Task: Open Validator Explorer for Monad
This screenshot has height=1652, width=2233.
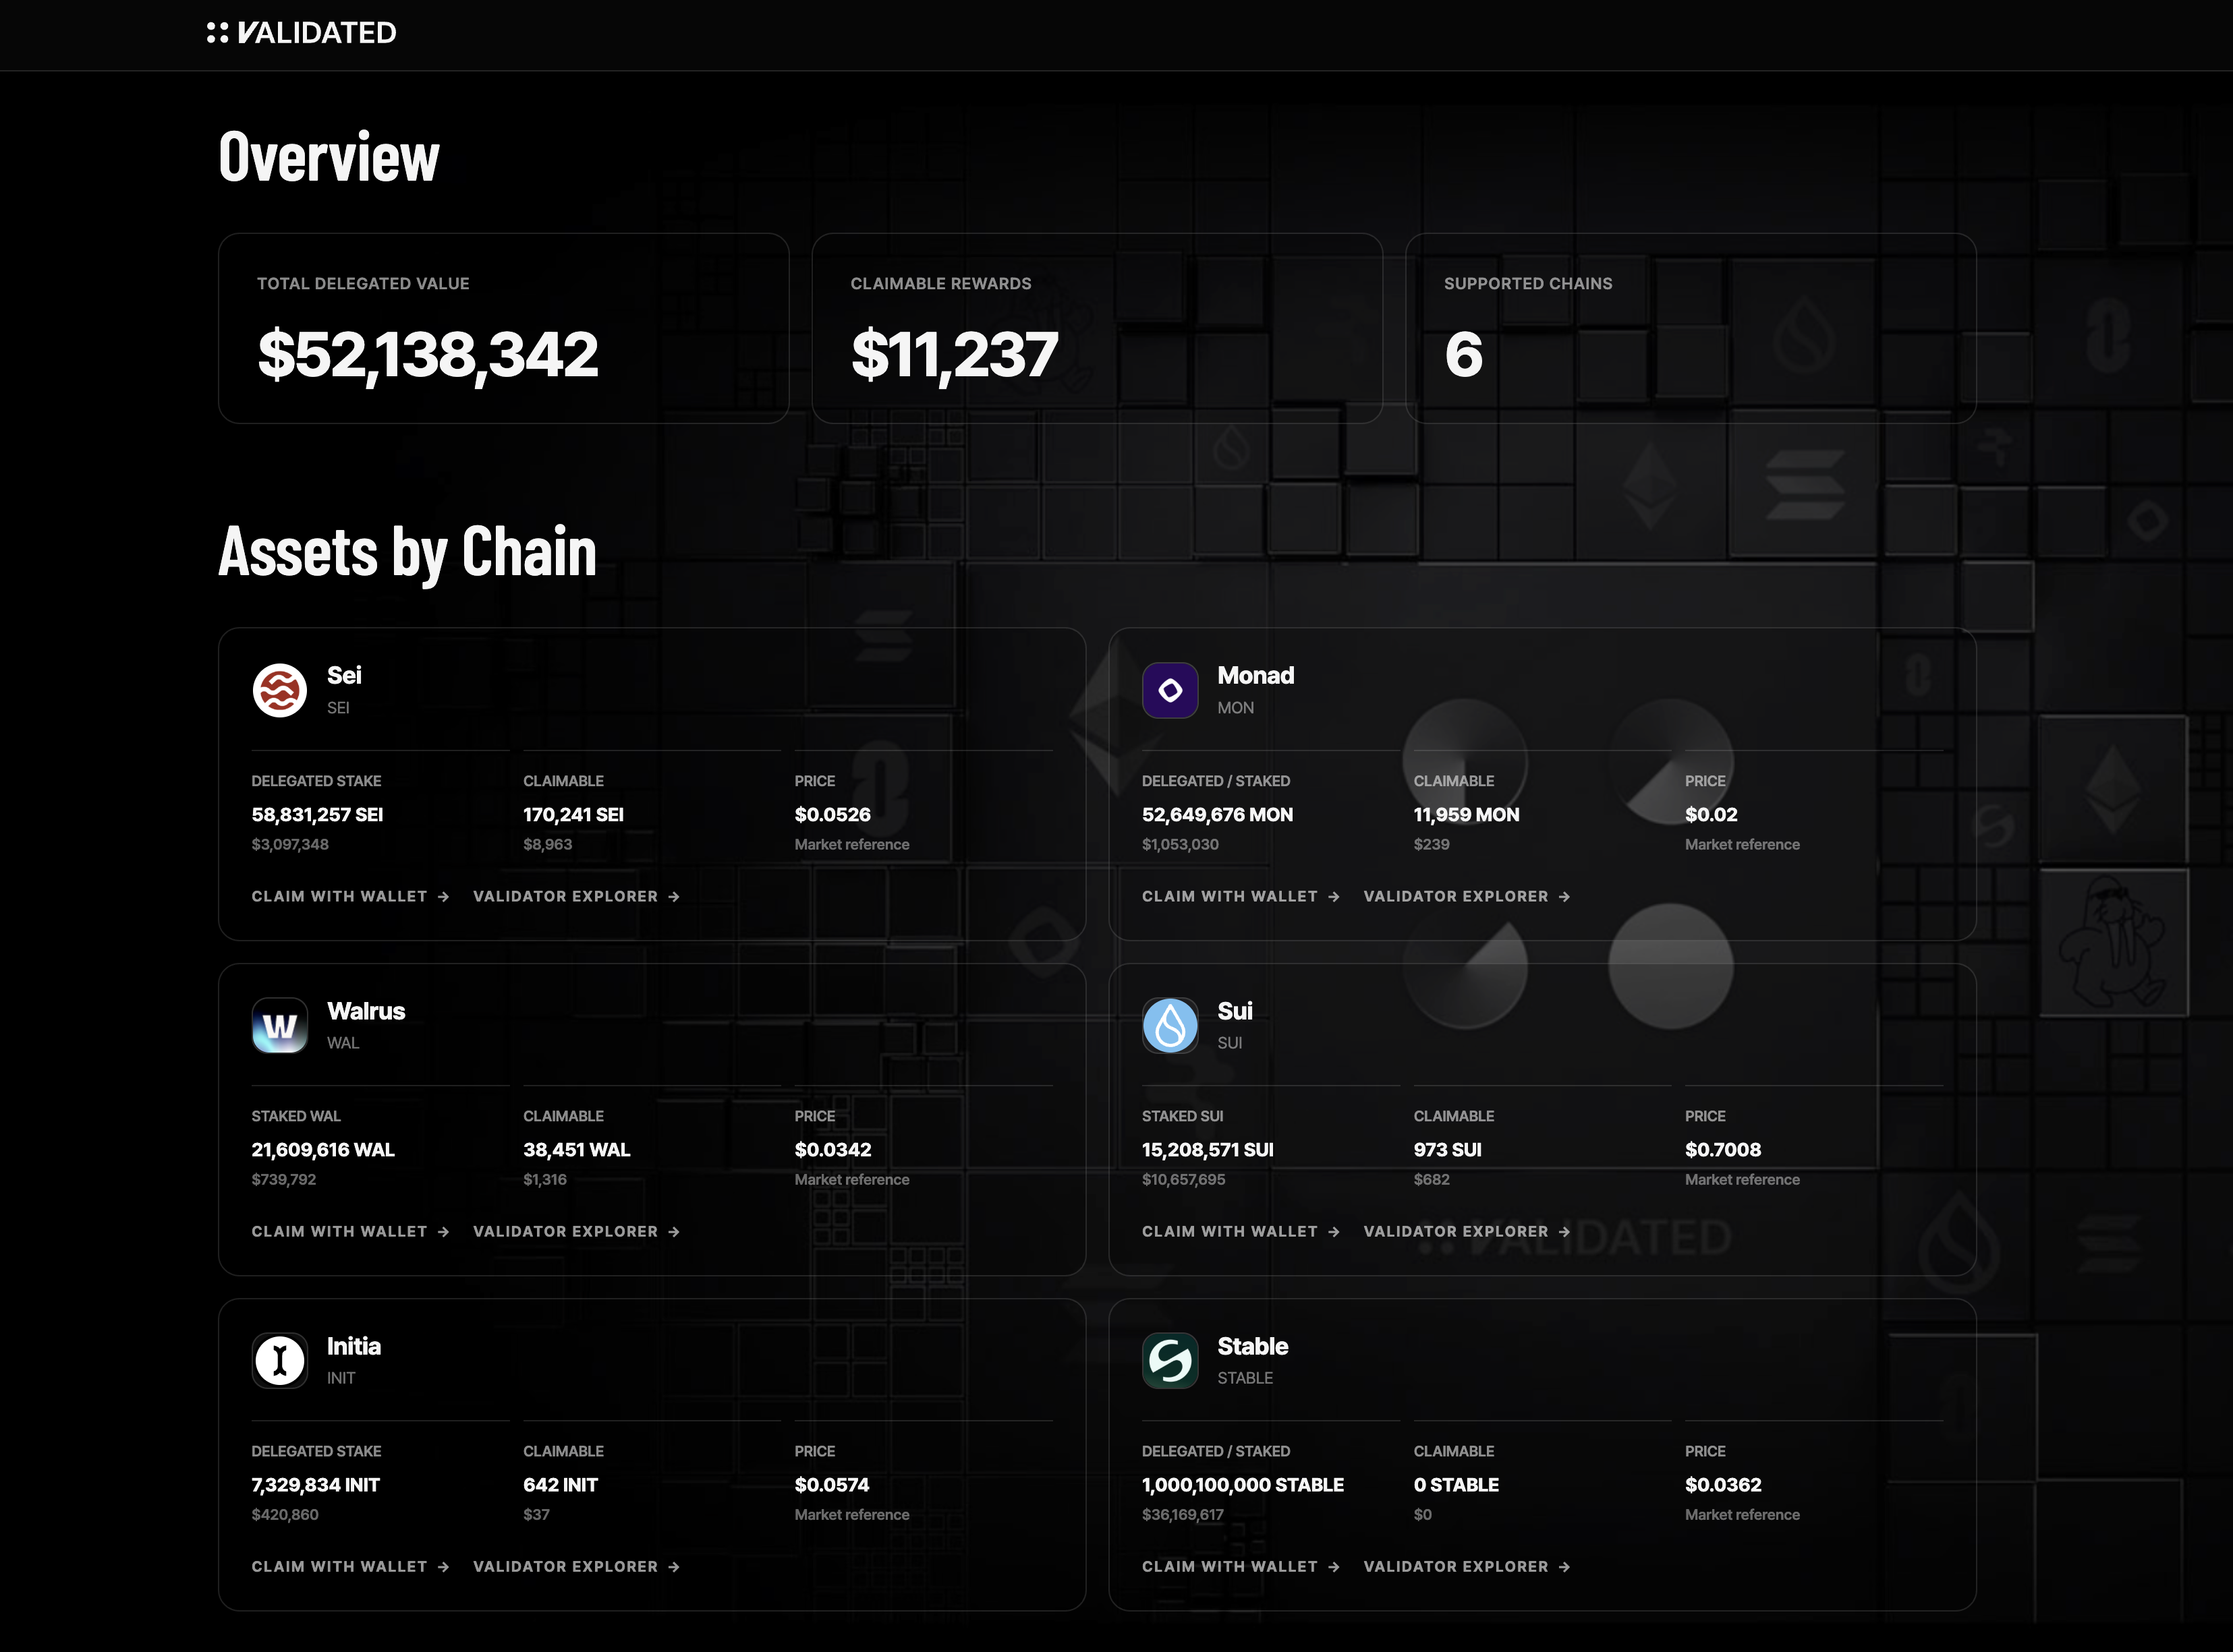Action: (1467, 896)
